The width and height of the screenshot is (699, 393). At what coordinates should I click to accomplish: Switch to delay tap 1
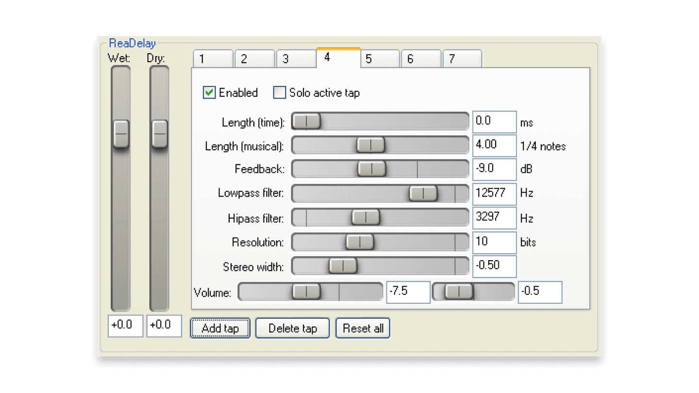tap(213, 58)
